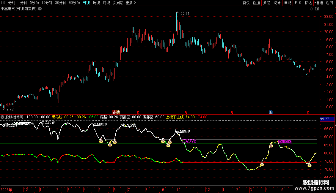Click the +自选 add to watchlist button
This screenshot has height=193, width=336.
tap(319, 3)
